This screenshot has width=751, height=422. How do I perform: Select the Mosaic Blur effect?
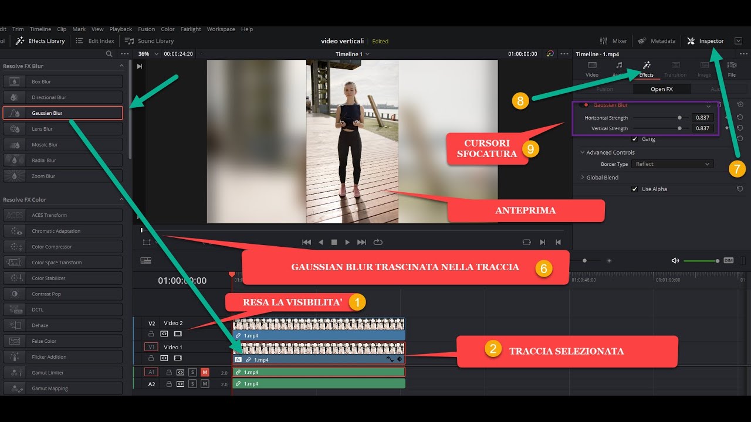(63, 145)
